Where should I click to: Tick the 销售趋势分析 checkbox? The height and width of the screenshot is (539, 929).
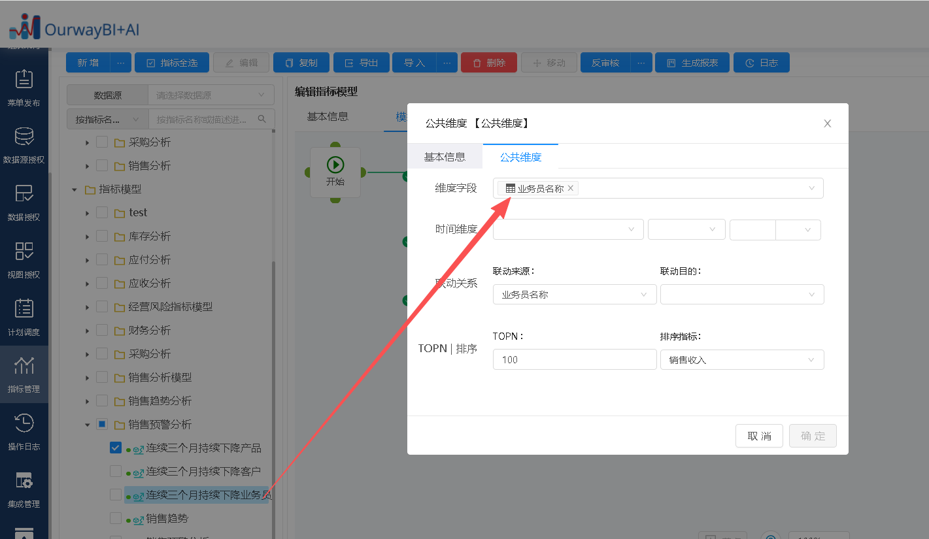tap(102, 400)
